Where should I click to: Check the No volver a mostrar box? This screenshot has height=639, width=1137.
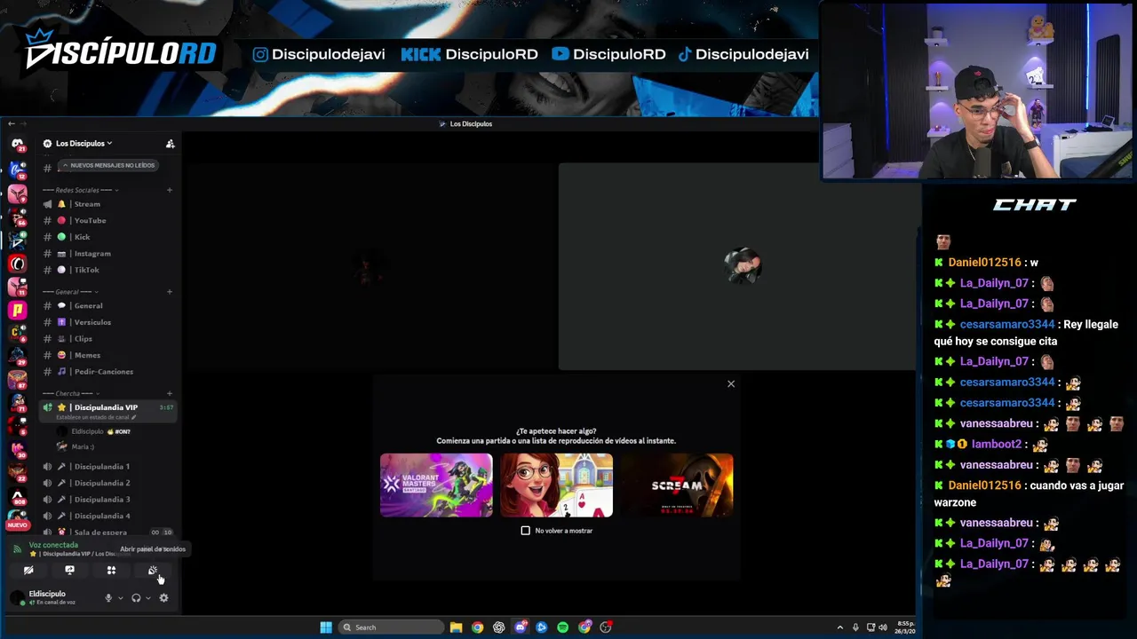pyautogui.click(x=525, y=531)
